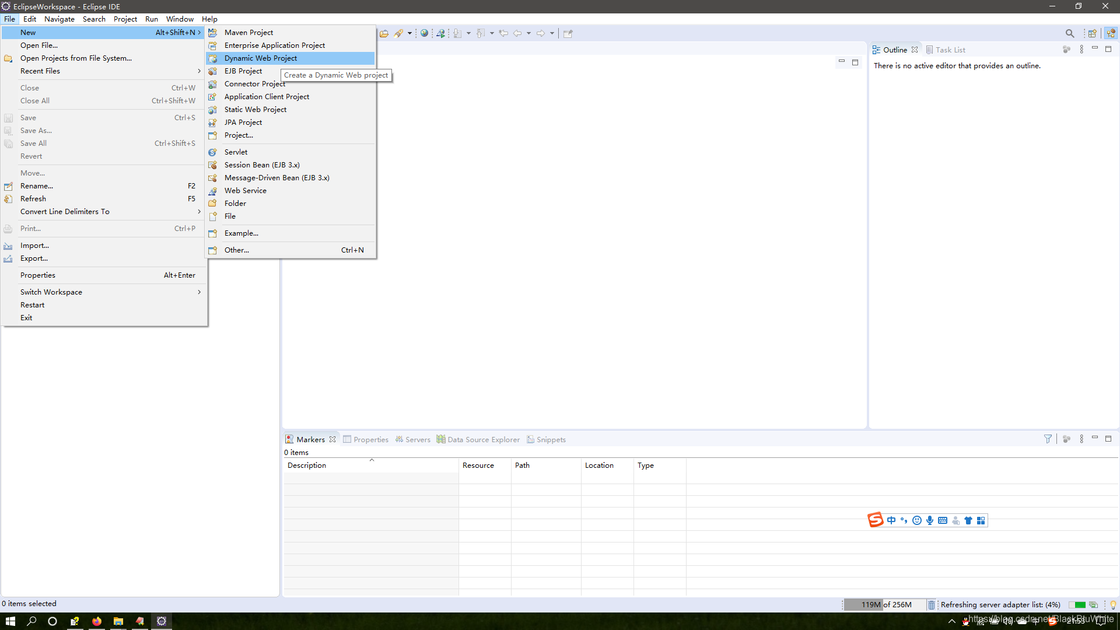Viewport: 1120px width, 630px height.
Task: Click the Example project option
Action: click(241, 232)
